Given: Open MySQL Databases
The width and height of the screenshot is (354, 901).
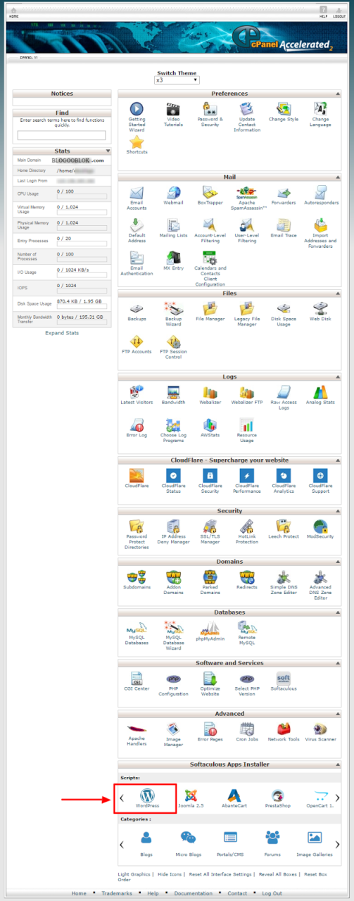Looking at the screenshot, I should click(x=137, y=628).
